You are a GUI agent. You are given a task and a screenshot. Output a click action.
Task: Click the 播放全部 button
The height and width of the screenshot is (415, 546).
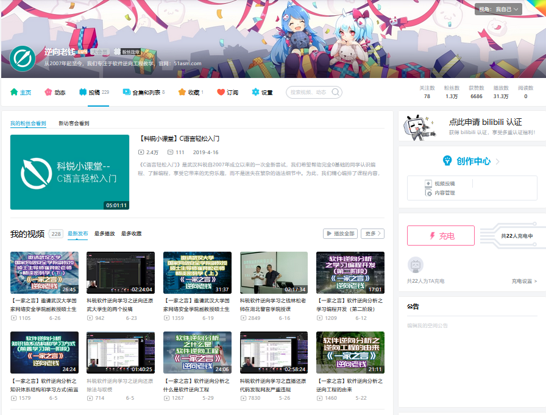pos(341,233)
